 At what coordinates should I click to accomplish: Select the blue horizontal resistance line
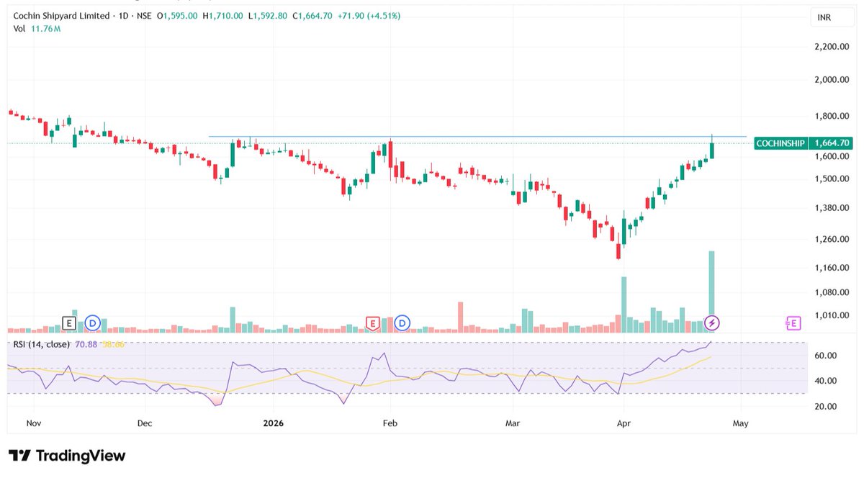click(477, 136)
